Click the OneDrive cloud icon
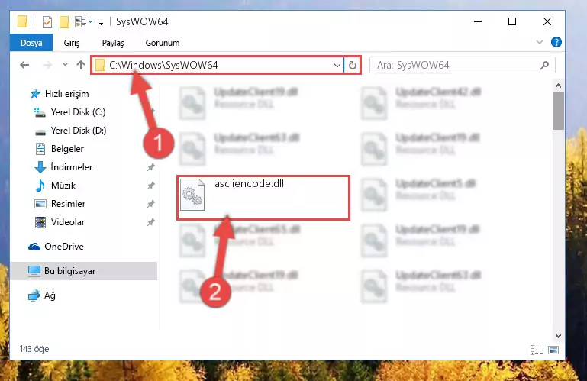 coord(34,247)
